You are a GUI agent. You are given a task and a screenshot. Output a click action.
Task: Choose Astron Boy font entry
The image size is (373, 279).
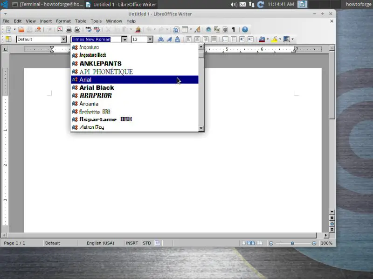(x=135, y=127)
